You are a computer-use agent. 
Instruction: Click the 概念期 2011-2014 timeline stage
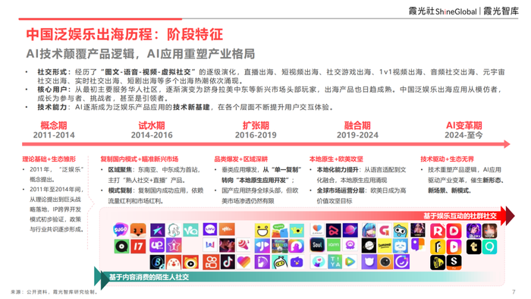[x=54, y=131]
